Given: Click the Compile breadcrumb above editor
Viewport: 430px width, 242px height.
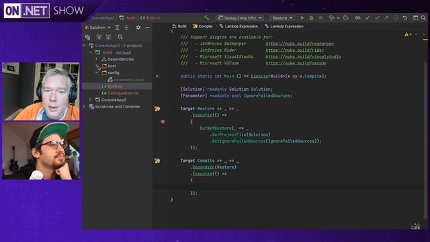Looking at the screenshot, I should 203,26.
